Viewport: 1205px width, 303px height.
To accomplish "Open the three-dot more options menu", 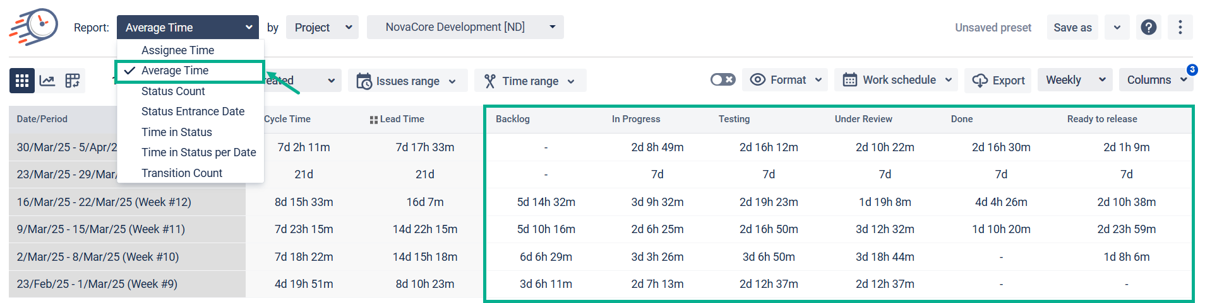I will (x=1180, y=27).
